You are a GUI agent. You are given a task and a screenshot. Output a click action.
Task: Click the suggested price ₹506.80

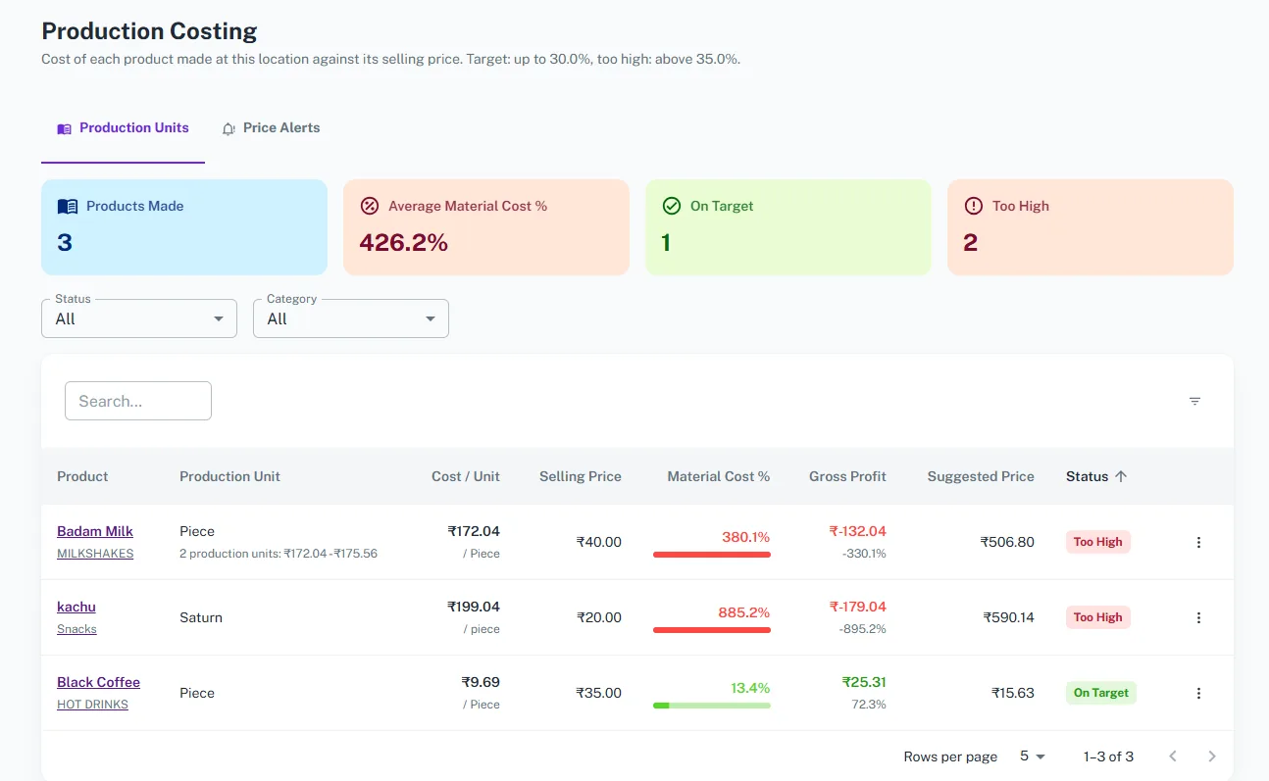point(1007,542)
